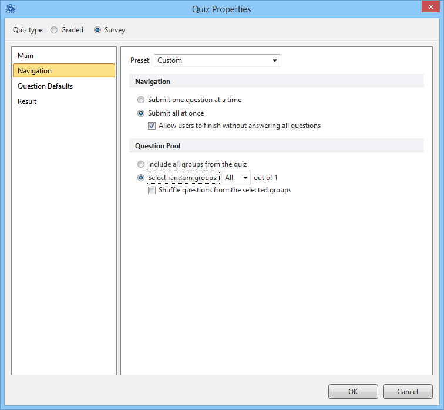Click the Question Pool section heading

[158, 146]
